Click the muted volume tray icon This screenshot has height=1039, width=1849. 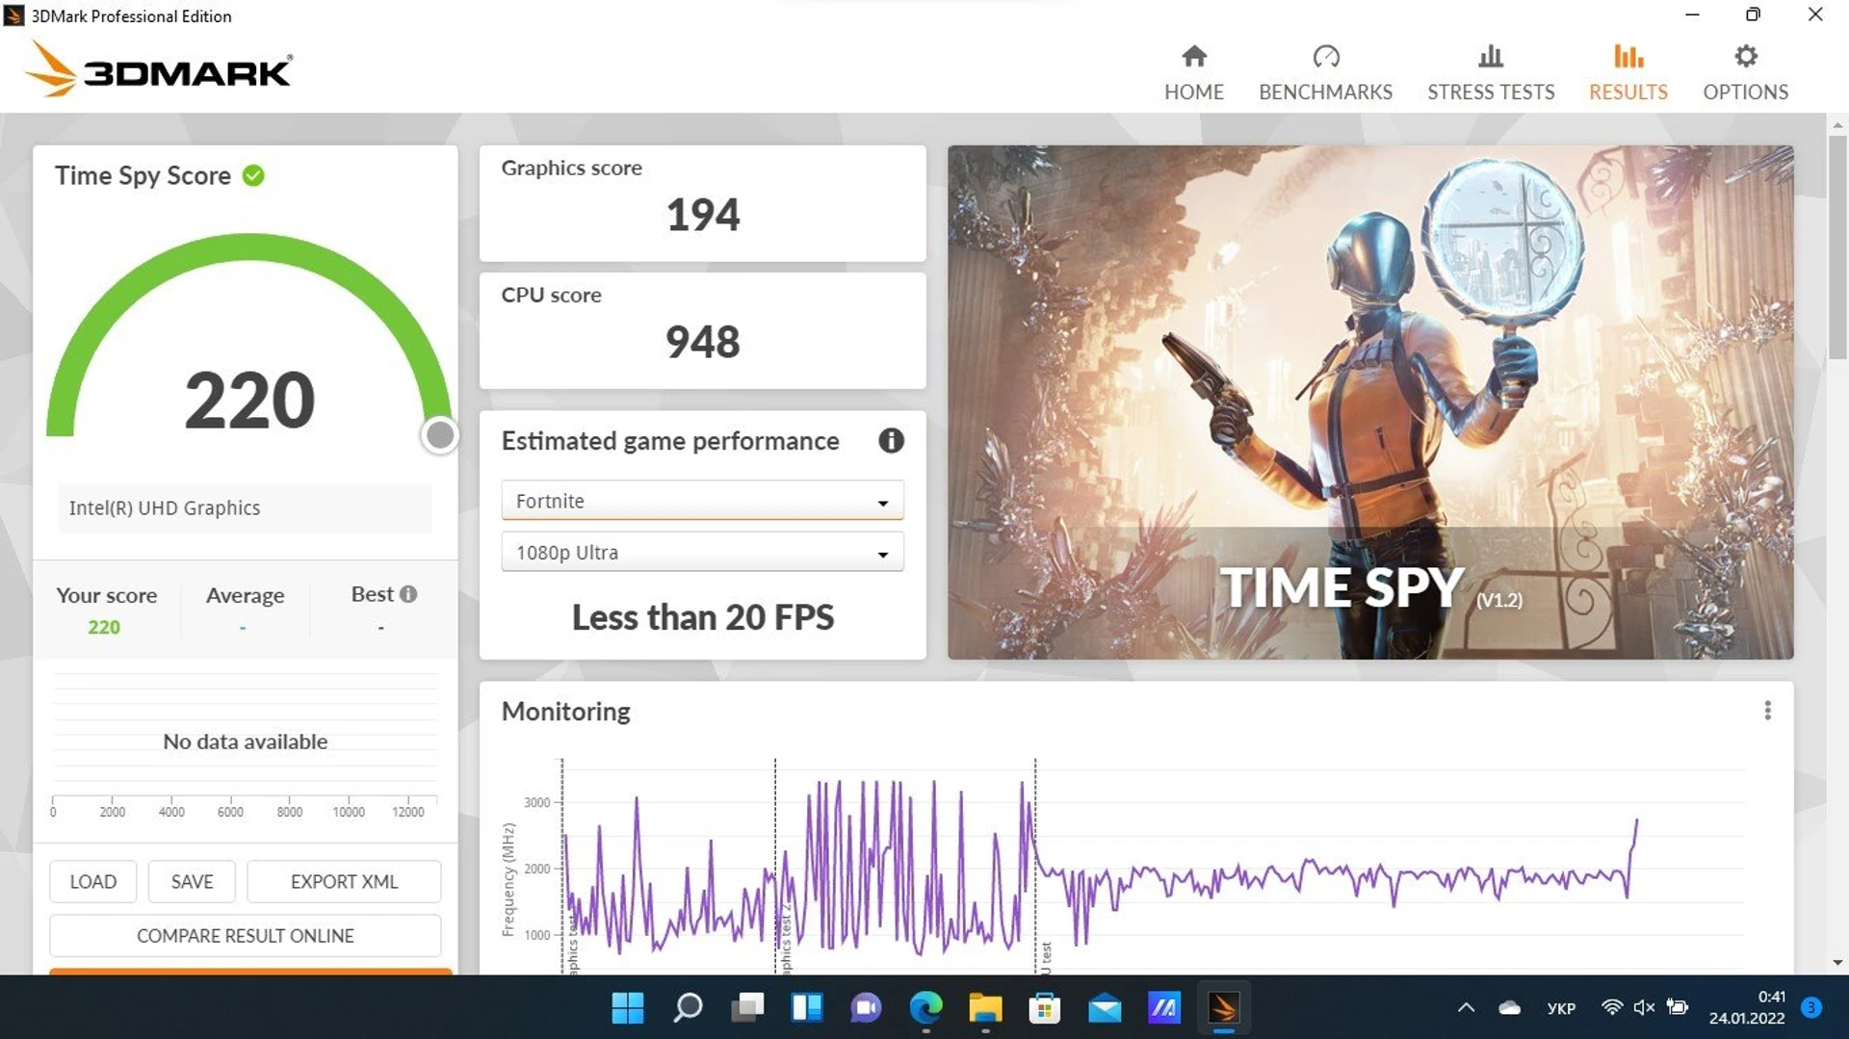pyautogui.click(x=1644, y=1007)
